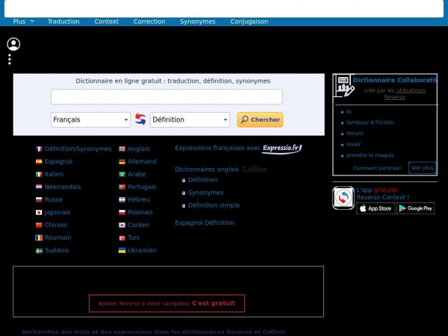Click the Italian flag icon
Image resolution: width=448 pixels, height=336 pixels.
pyautogui.click(x=39, y=174)
